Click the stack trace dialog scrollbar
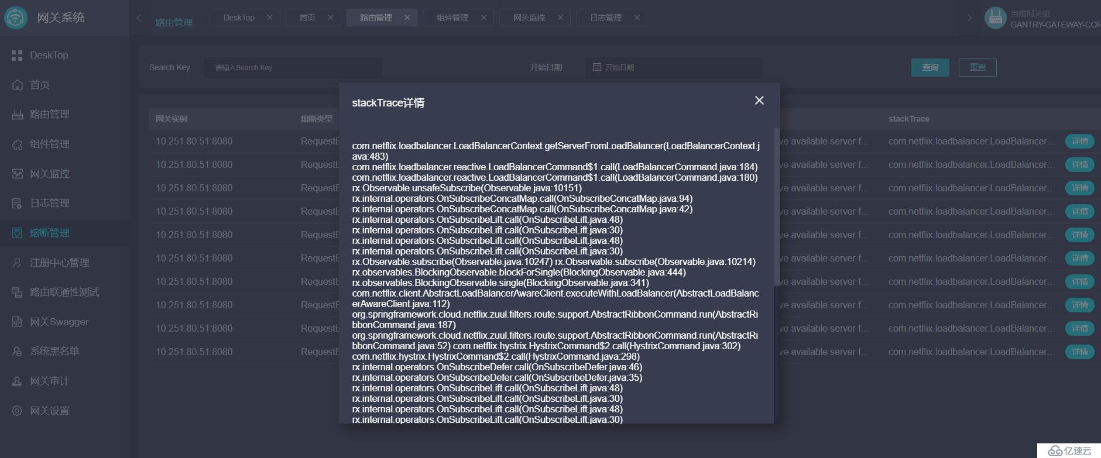Image resolution: width=1101 pixels, height=458 pixels. coord(777,206)
